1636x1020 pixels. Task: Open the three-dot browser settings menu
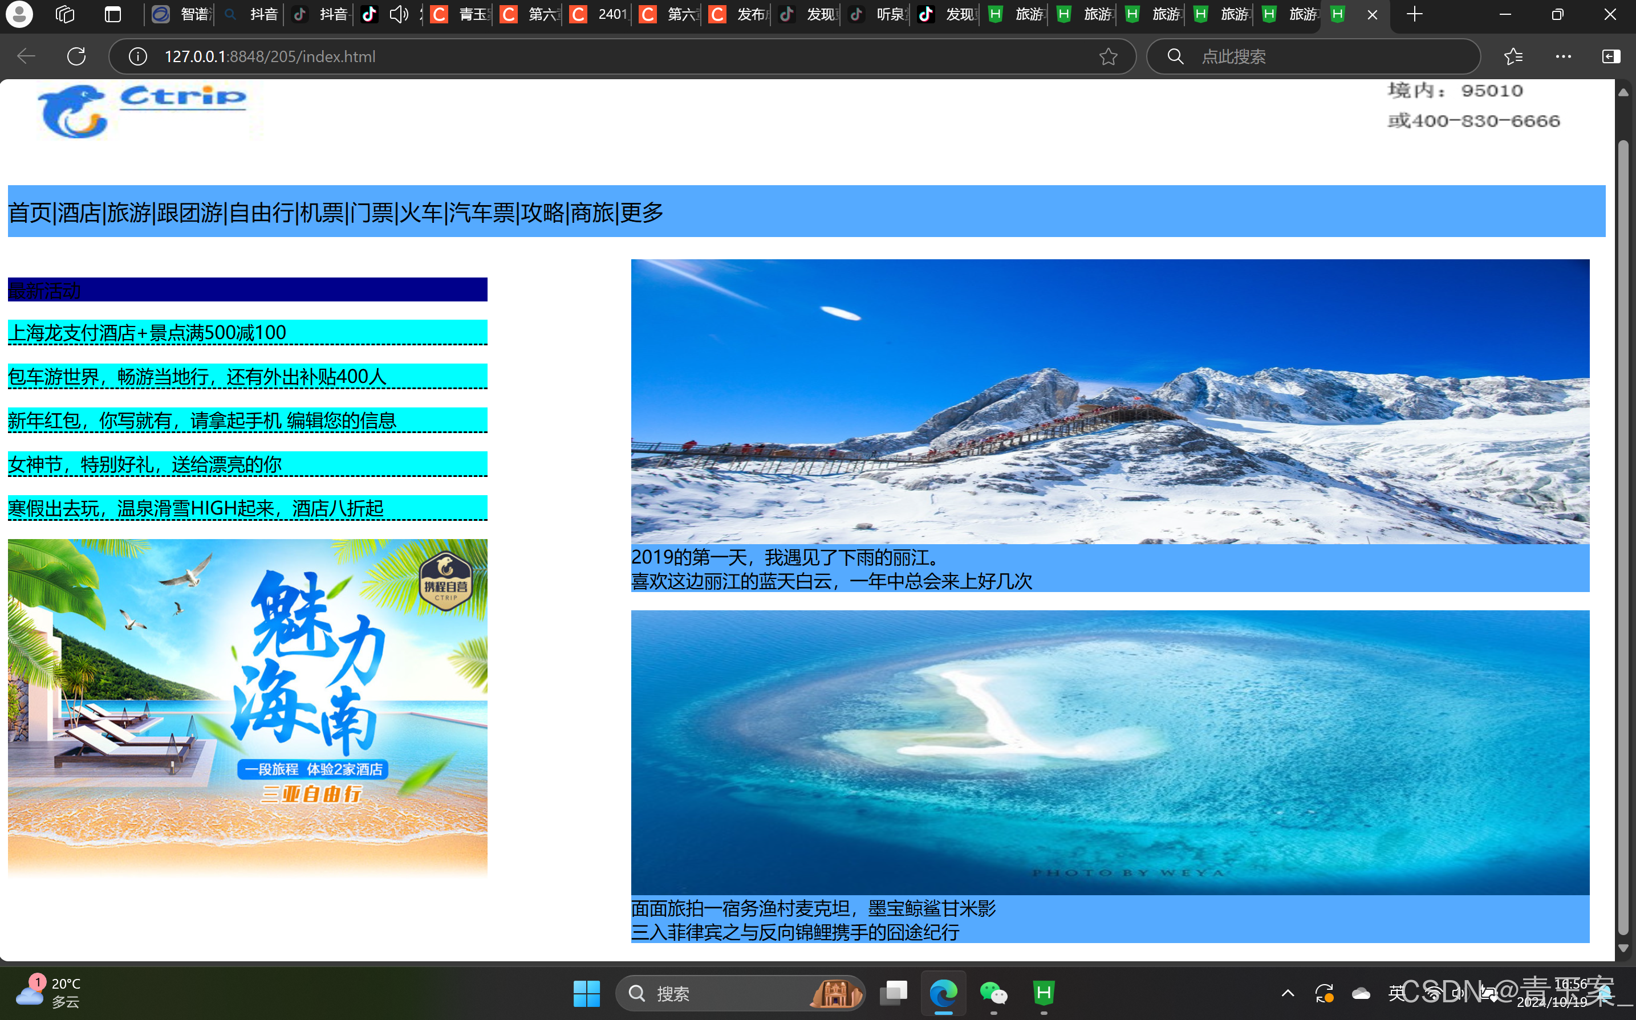(x=1563, y=56)
